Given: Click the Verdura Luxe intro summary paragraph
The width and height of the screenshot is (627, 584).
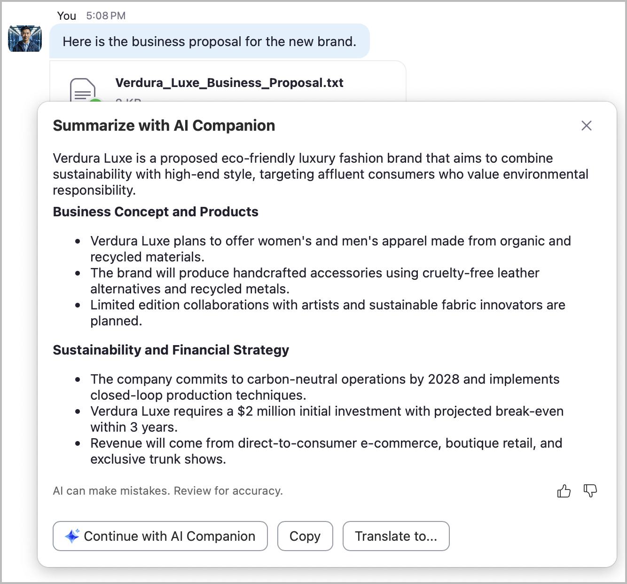Looking at the screenshot, I should coord(320,174).
